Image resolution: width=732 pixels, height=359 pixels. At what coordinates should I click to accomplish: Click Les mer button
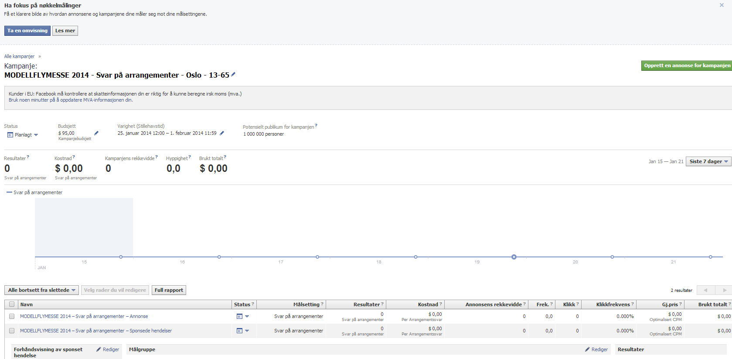click(65, 31)
